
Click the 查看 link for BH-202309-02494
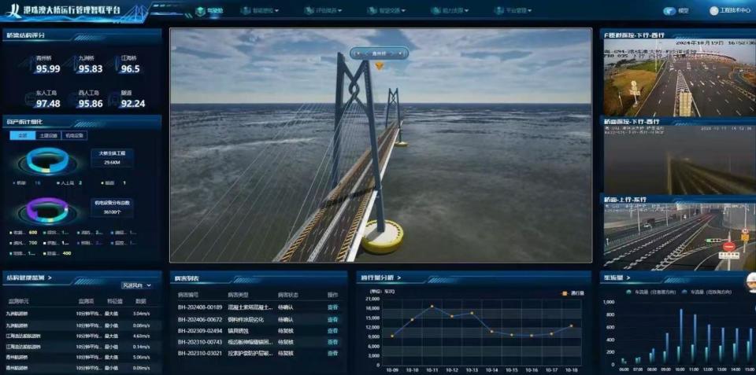pyautogui.click(x=332, y=331)
